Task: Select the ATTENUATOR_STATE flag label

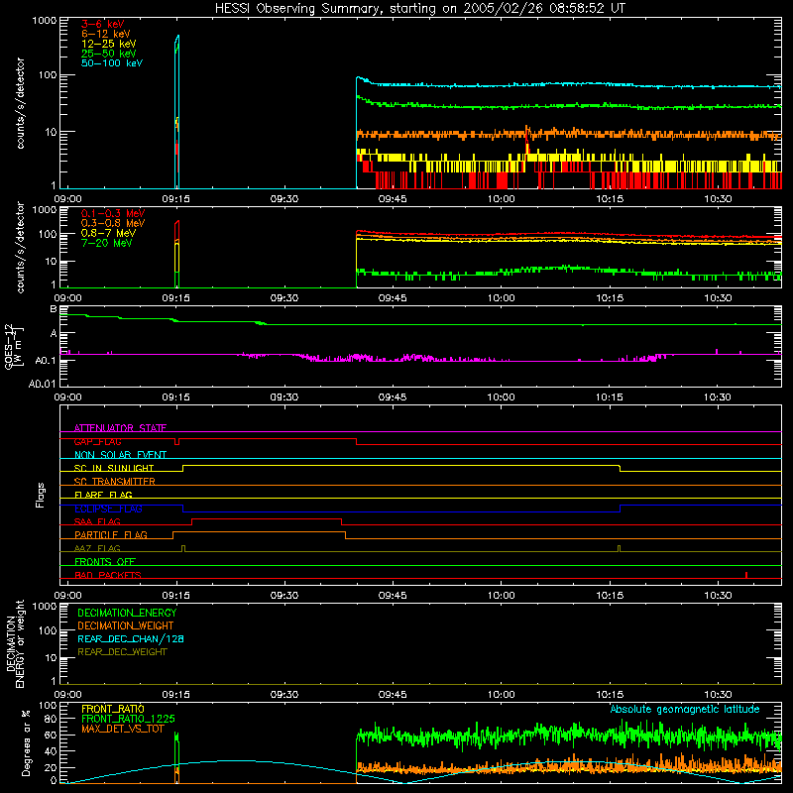Action: click(120, 428)
